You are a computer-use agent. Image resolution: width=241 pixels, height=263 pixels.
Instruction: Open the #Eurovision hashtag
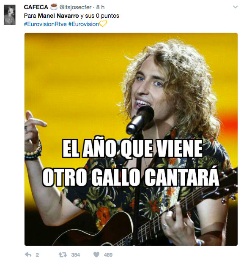[x=84, y=24]
